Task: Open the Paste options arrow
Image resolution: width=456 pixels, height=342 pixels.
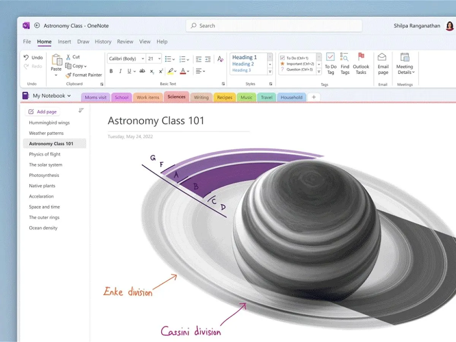Action: (56, 75)
